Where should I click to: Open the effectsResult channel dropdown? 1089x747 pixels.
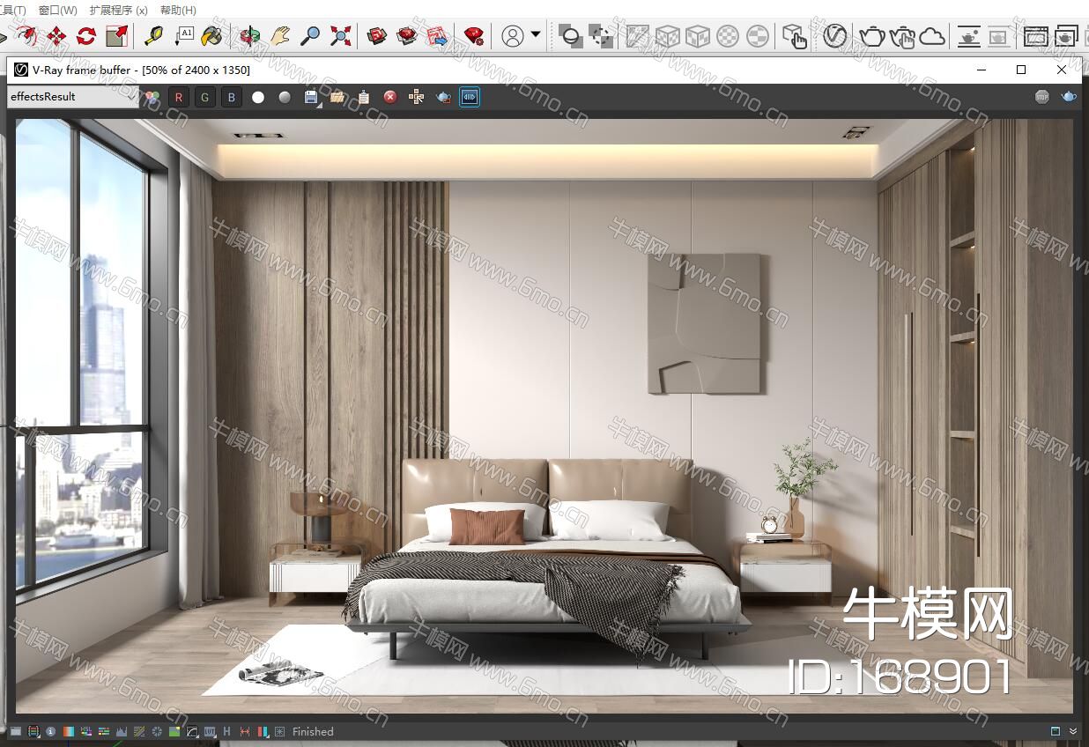pyautogui.click(x=72, y=97)
